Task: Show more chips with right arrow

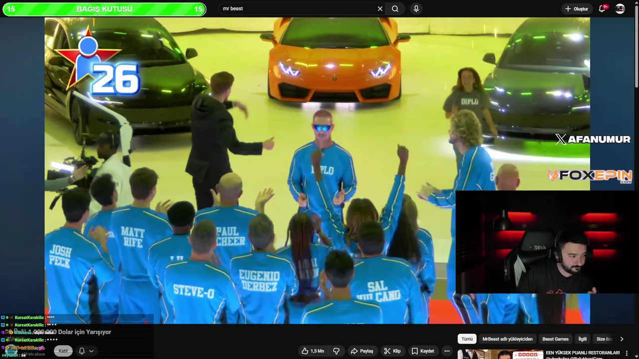Action: tap(622, 339)
